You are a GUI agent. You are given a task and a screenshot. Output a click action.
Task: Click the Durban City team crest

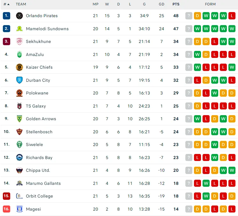pos(19,80)
